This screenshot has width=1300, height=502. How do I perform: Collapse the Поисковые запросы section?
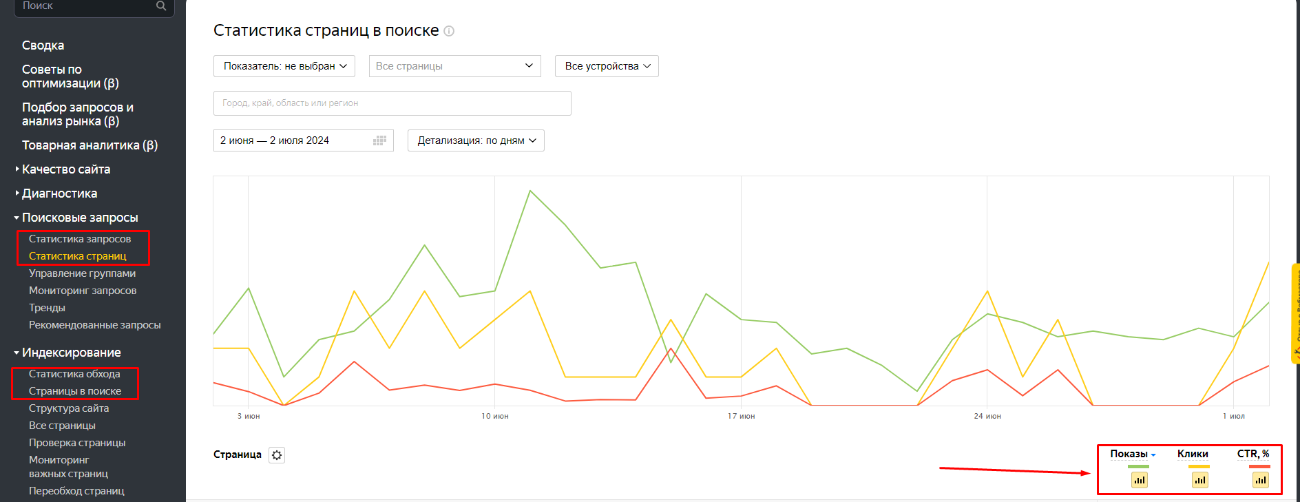click(x=80, y=218)
